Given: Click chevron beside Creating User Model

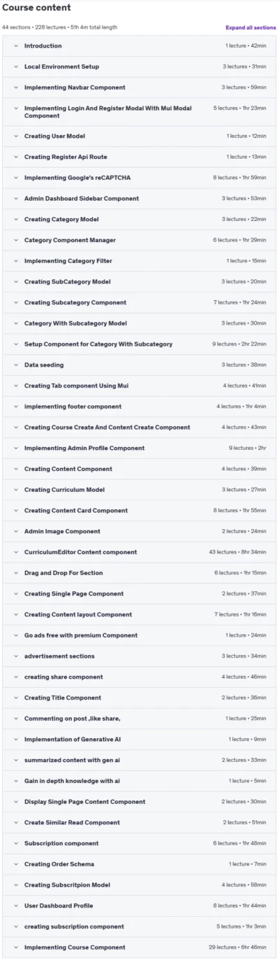Looking at the screenshot, I should coord(15,136).
